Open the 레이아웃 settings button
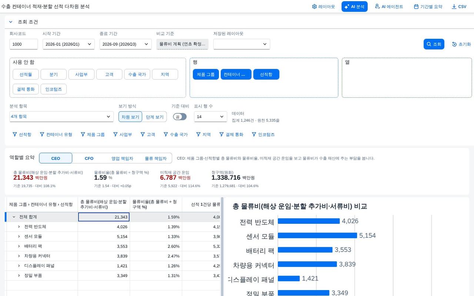This screenshot has height=296, width=474. click(x=323, y=7)
